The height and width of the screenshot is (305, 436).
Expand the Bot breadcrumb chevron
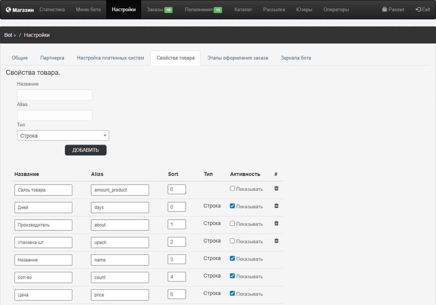pyautogui.click(x=15, y=36)
